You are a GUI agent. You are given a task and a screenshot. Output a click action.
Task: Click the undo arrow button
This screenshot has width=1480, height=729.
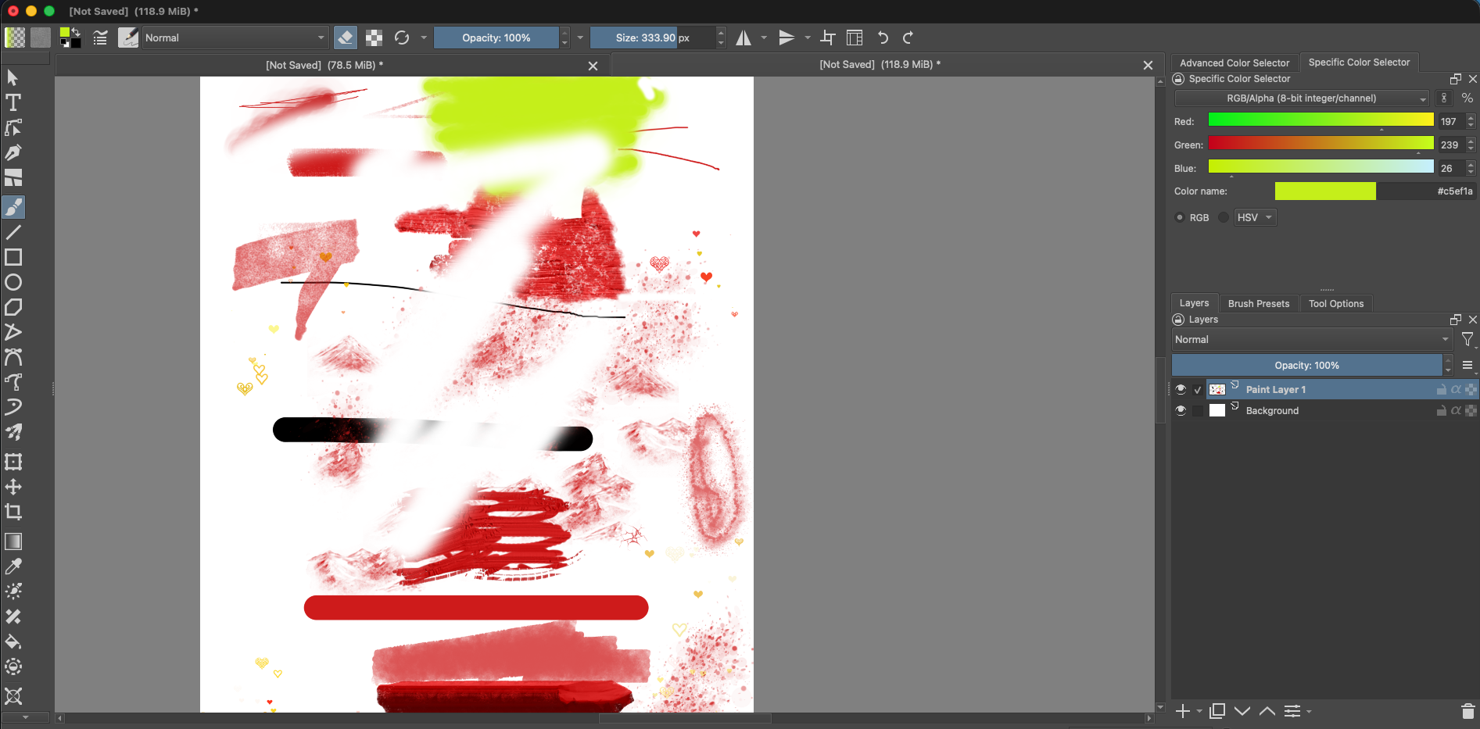(883, 38)
